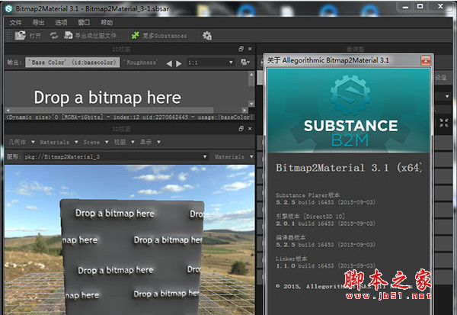Go to next output with right arrow
Screen dimensions: 457x315
(179, 63)
